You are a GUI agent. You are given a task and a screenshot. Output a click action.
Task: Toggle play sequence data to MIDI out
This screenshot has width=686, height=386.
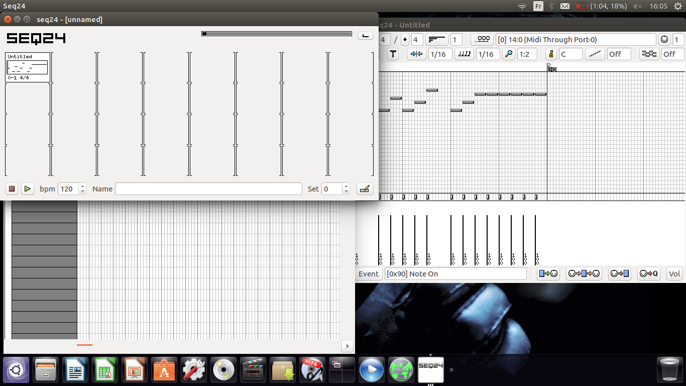548,274
